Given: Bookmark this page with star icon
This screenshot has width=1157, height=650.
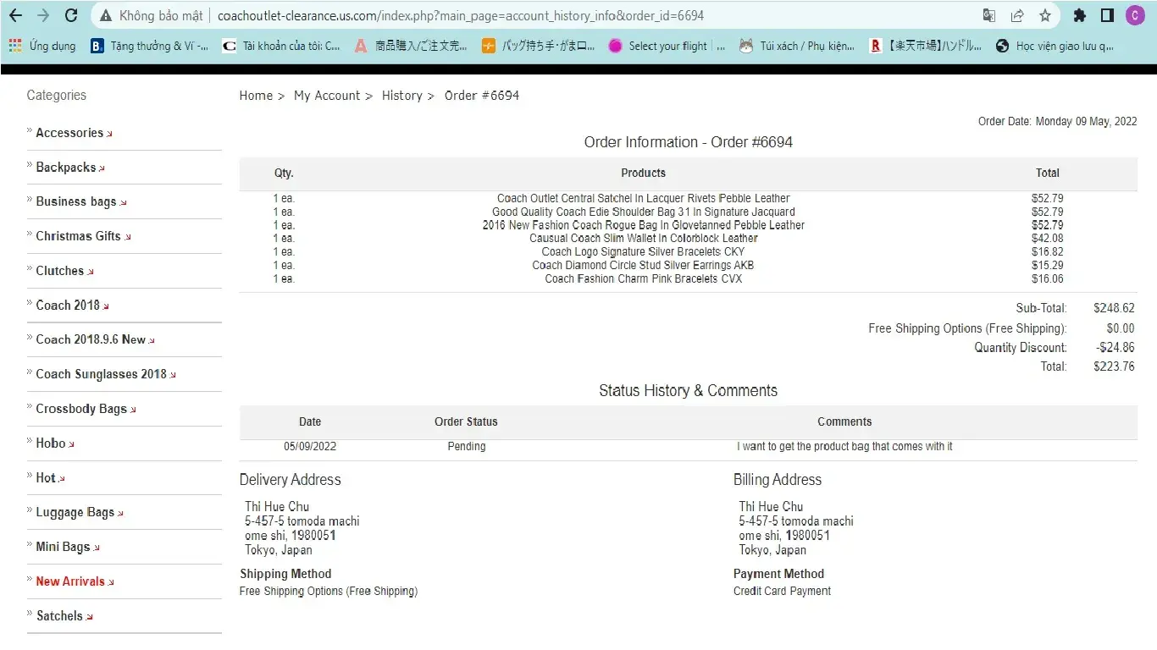Looking at the screenshot, I should (1045, 15).
